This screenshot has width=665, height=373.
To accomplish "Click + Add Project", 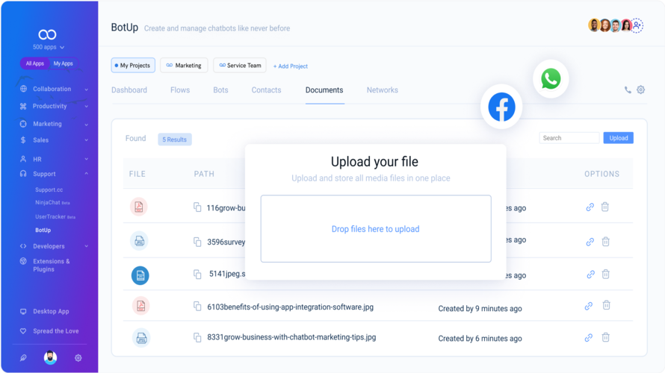I will click(291, 66).
